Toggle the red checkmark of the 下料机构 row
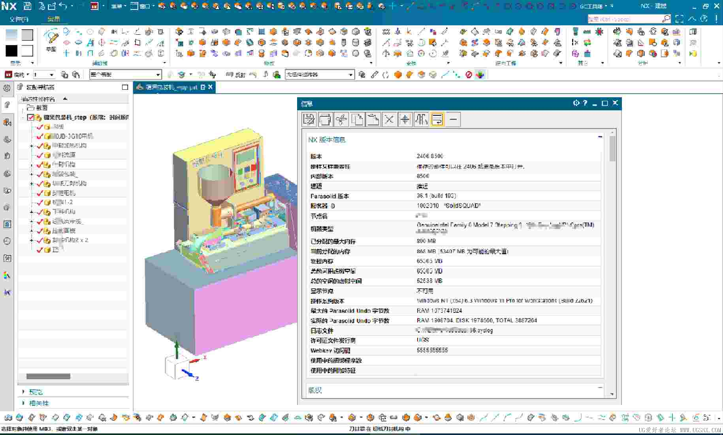 coord(40,212)
